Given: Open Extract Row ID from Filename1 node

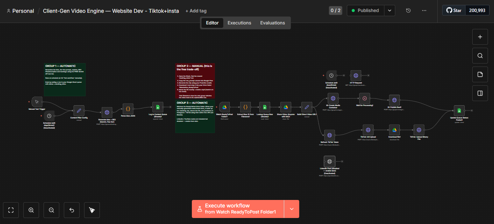Looking at the screenshot, I should pos(245,107).
